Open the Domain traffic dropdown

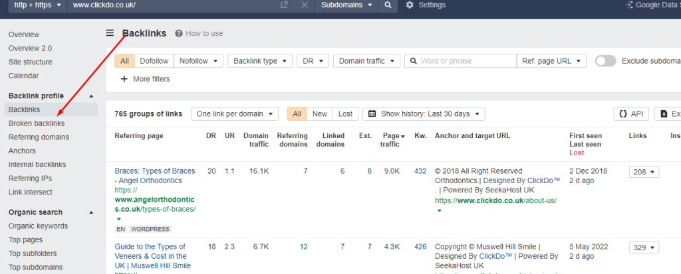[x=366, y=61]
